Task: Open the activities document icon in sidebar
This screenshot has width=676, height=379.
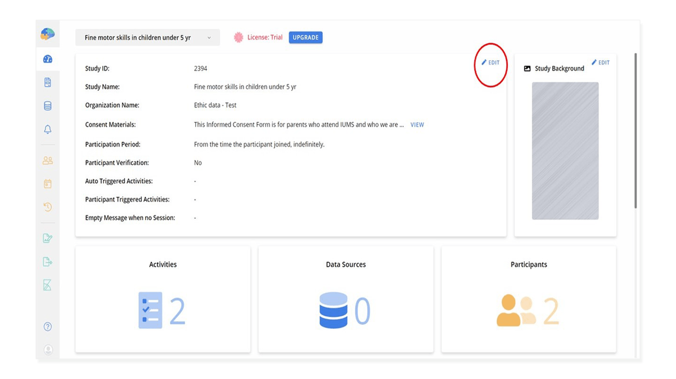Action: pyautogui.click(x=48, y=82)
